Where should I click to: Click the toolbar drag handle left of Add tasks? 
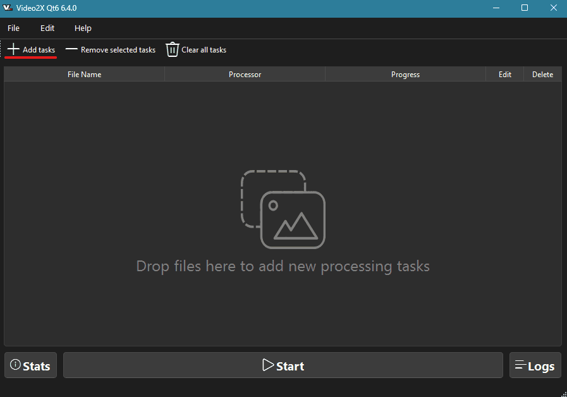point(2,49)
